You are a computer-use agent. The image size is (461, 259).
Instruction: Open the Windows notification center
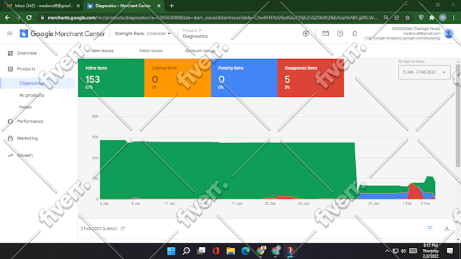(450, 251)
